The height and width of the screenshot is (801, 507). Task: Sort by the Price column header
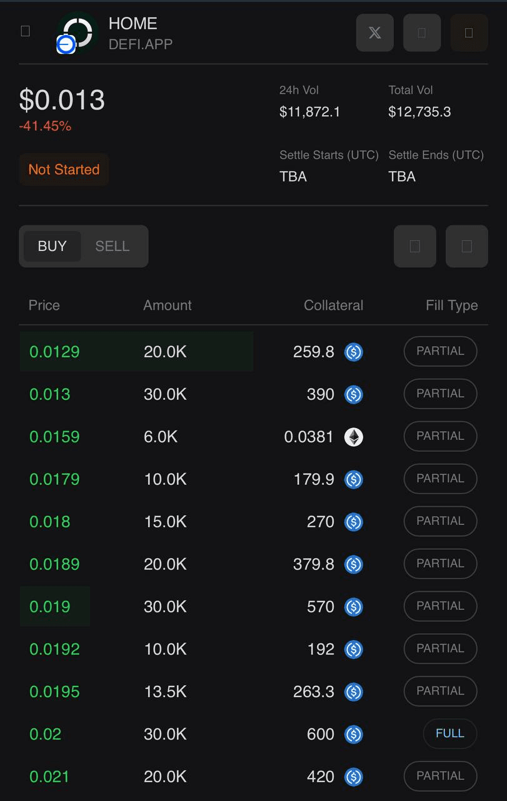pos(44,305)
